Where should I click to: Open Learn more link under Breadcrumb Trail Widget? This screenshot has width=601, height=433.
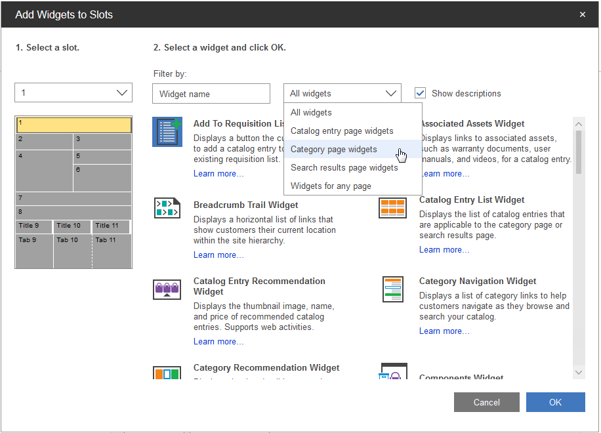(x=218, y=255)
